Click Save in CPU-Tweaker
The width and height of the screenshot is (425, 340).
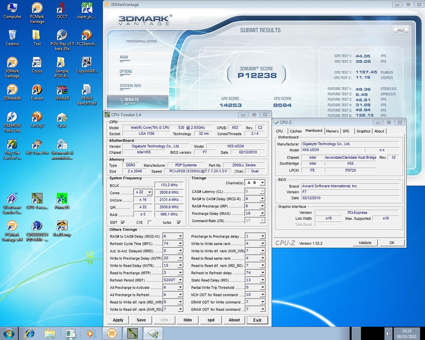141,320
